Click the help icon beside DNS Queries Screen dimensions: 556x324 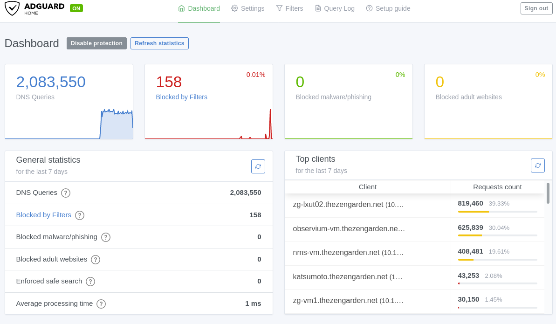click(66, 193)
